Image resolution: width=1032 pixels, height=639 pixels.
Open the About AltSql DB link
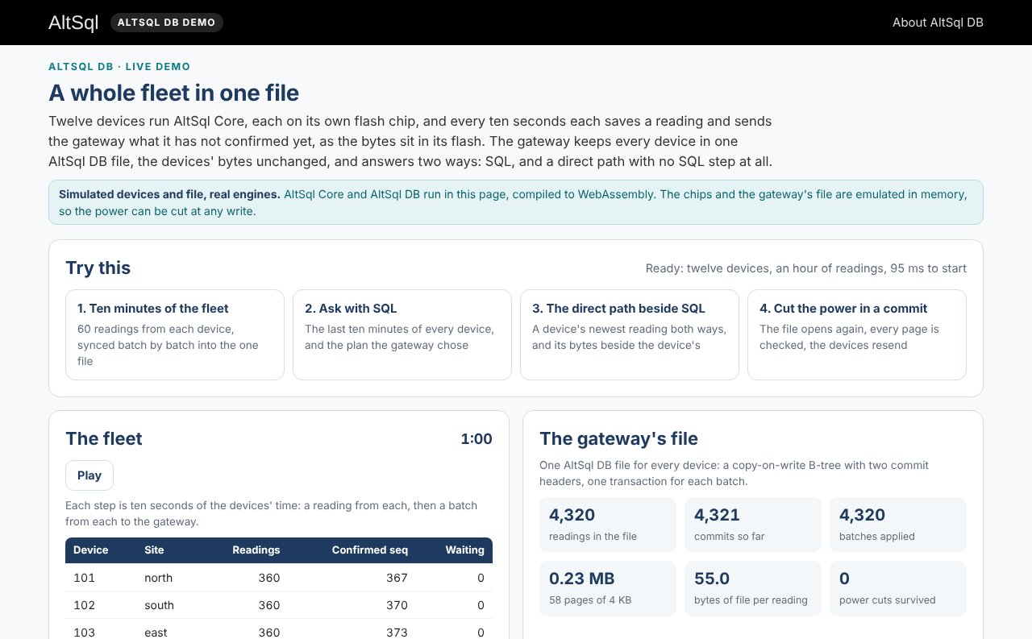(x=938, y=23)
